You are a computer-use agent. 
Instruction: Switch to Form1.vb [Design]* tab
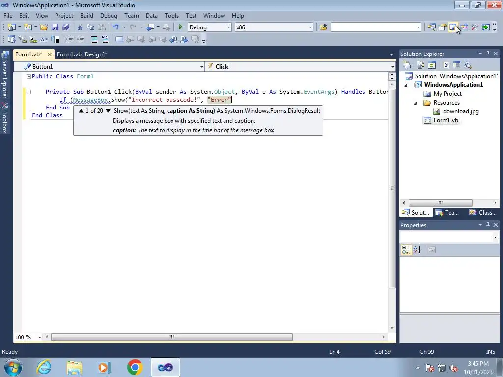pos(82,54)
